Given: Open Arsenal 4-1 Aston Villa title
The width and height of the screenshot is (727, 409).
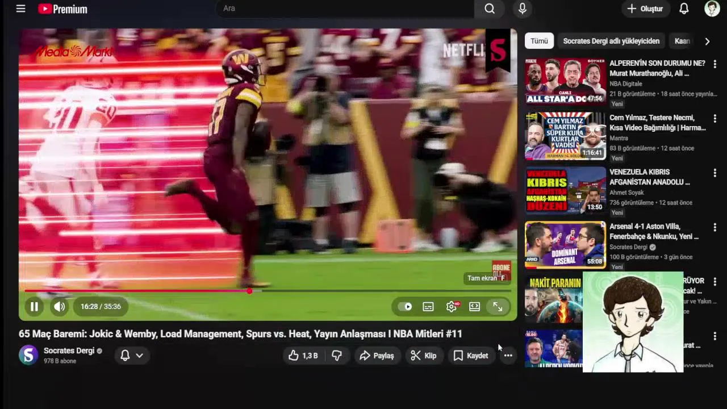Looking at the screenshot, I should tap(654, 231).
